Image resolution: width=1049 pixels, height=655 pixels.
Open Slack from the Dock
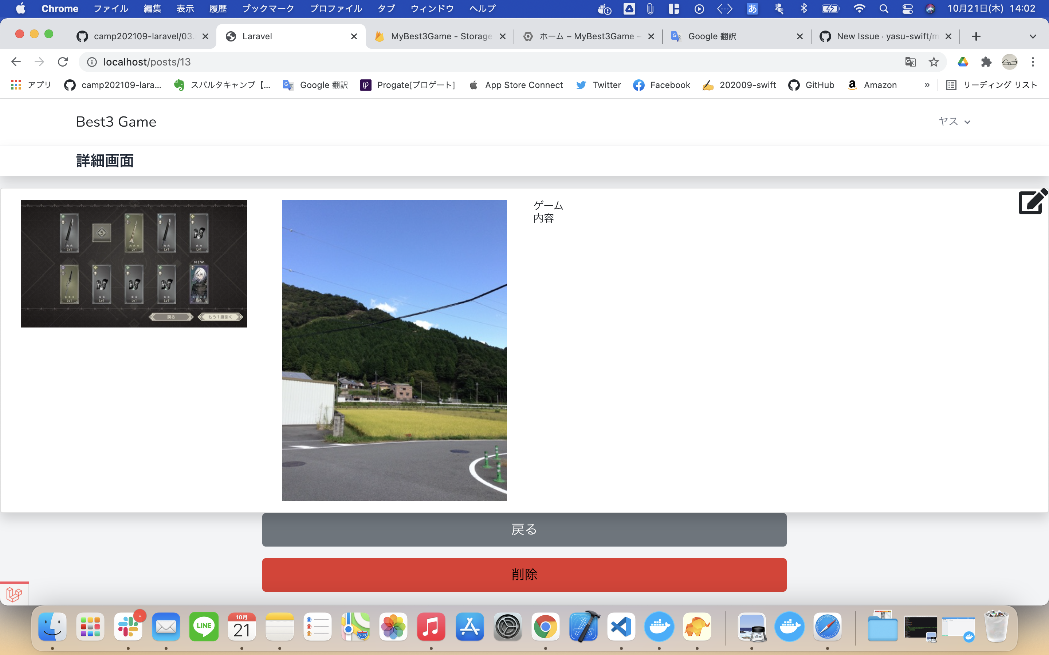coord(128,626)
